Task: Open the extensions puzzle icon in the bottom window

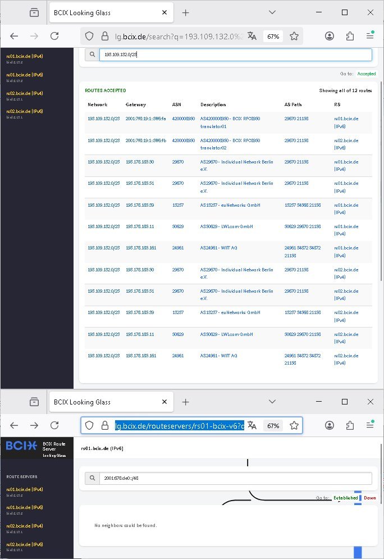Action: pyautogui.click(x=350, y=426)
